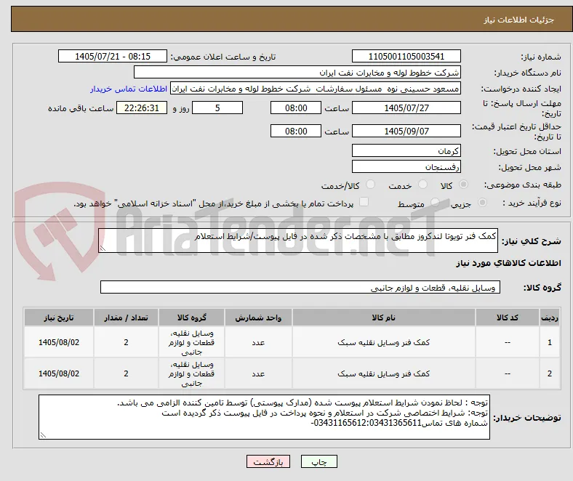
Task: Click the request creator field مسعود حسینی نوه
Action: coord(316,89)
